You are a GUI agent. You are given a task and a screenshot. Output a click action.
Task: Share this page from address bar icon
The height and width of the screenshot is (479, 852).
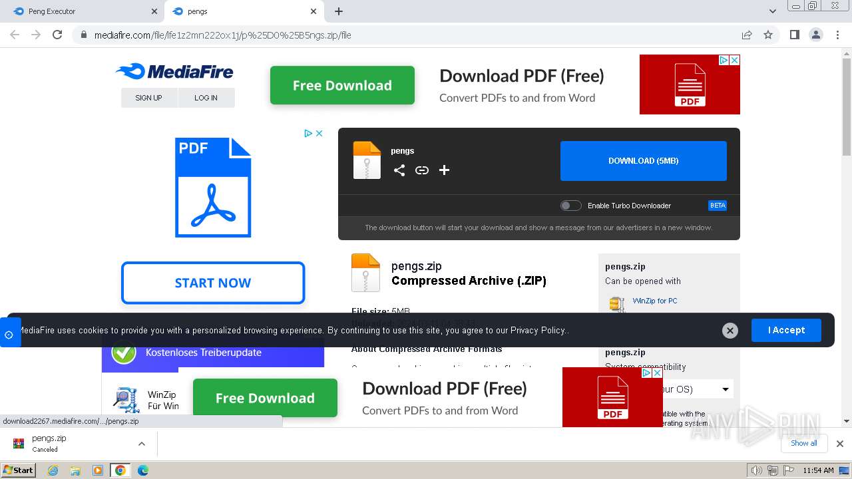pos(747,35)
